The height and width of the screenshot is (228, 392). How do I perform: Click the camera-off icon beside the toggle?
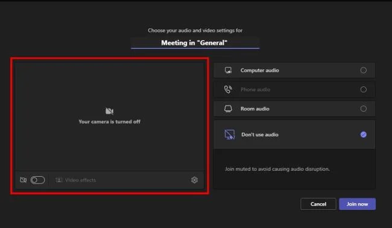24,180
